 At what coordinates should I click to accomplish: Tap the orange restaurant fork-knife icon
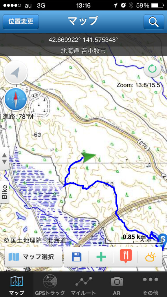[126, 256]
